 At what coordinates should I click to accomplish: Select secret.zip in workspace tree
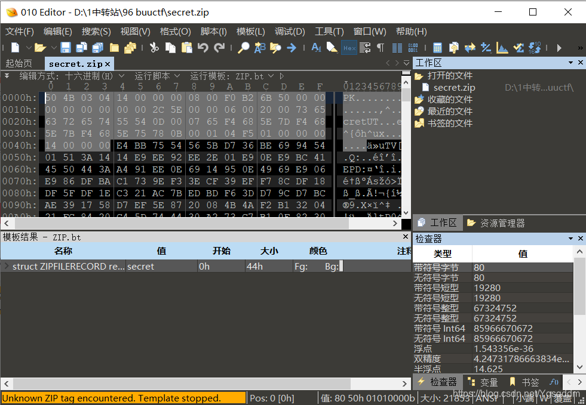point(454,88)
